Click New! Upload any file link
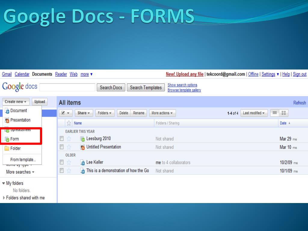 [x=185, y=74]
